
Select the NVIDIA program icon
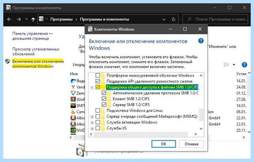(x=73, y=130)
